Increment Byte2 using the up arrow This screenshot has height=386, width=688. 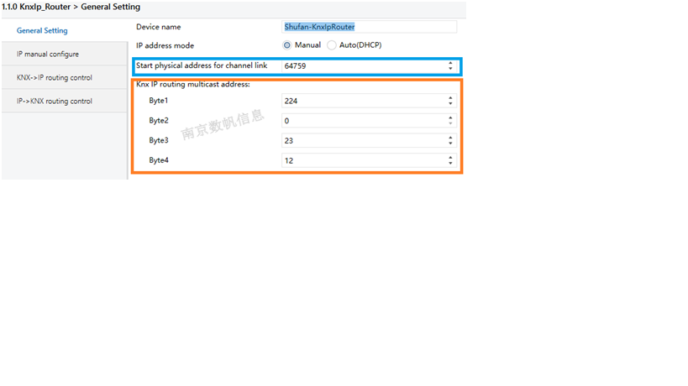451,117
